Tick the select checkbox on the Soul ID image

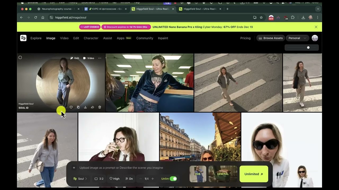20,58
